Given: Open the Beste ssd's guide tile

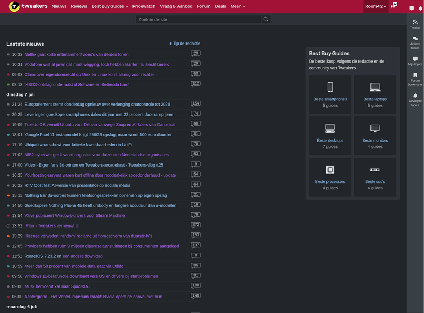Looking at the screenshot, I should click(375, 177).
